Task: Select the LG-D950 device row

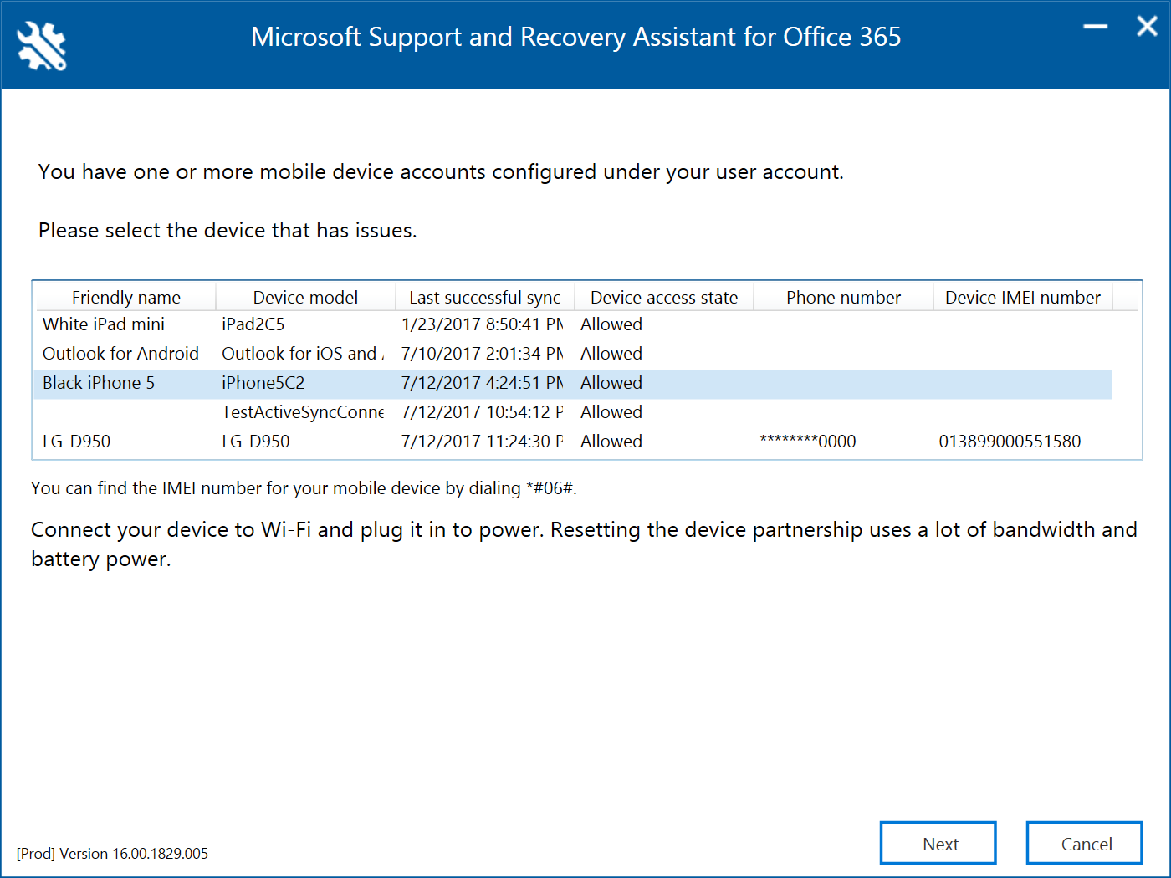Action: tap(77, 442)
